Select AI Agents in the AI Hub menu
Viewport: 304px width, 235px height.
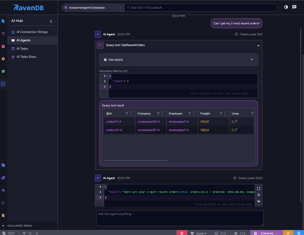point(32,40)
